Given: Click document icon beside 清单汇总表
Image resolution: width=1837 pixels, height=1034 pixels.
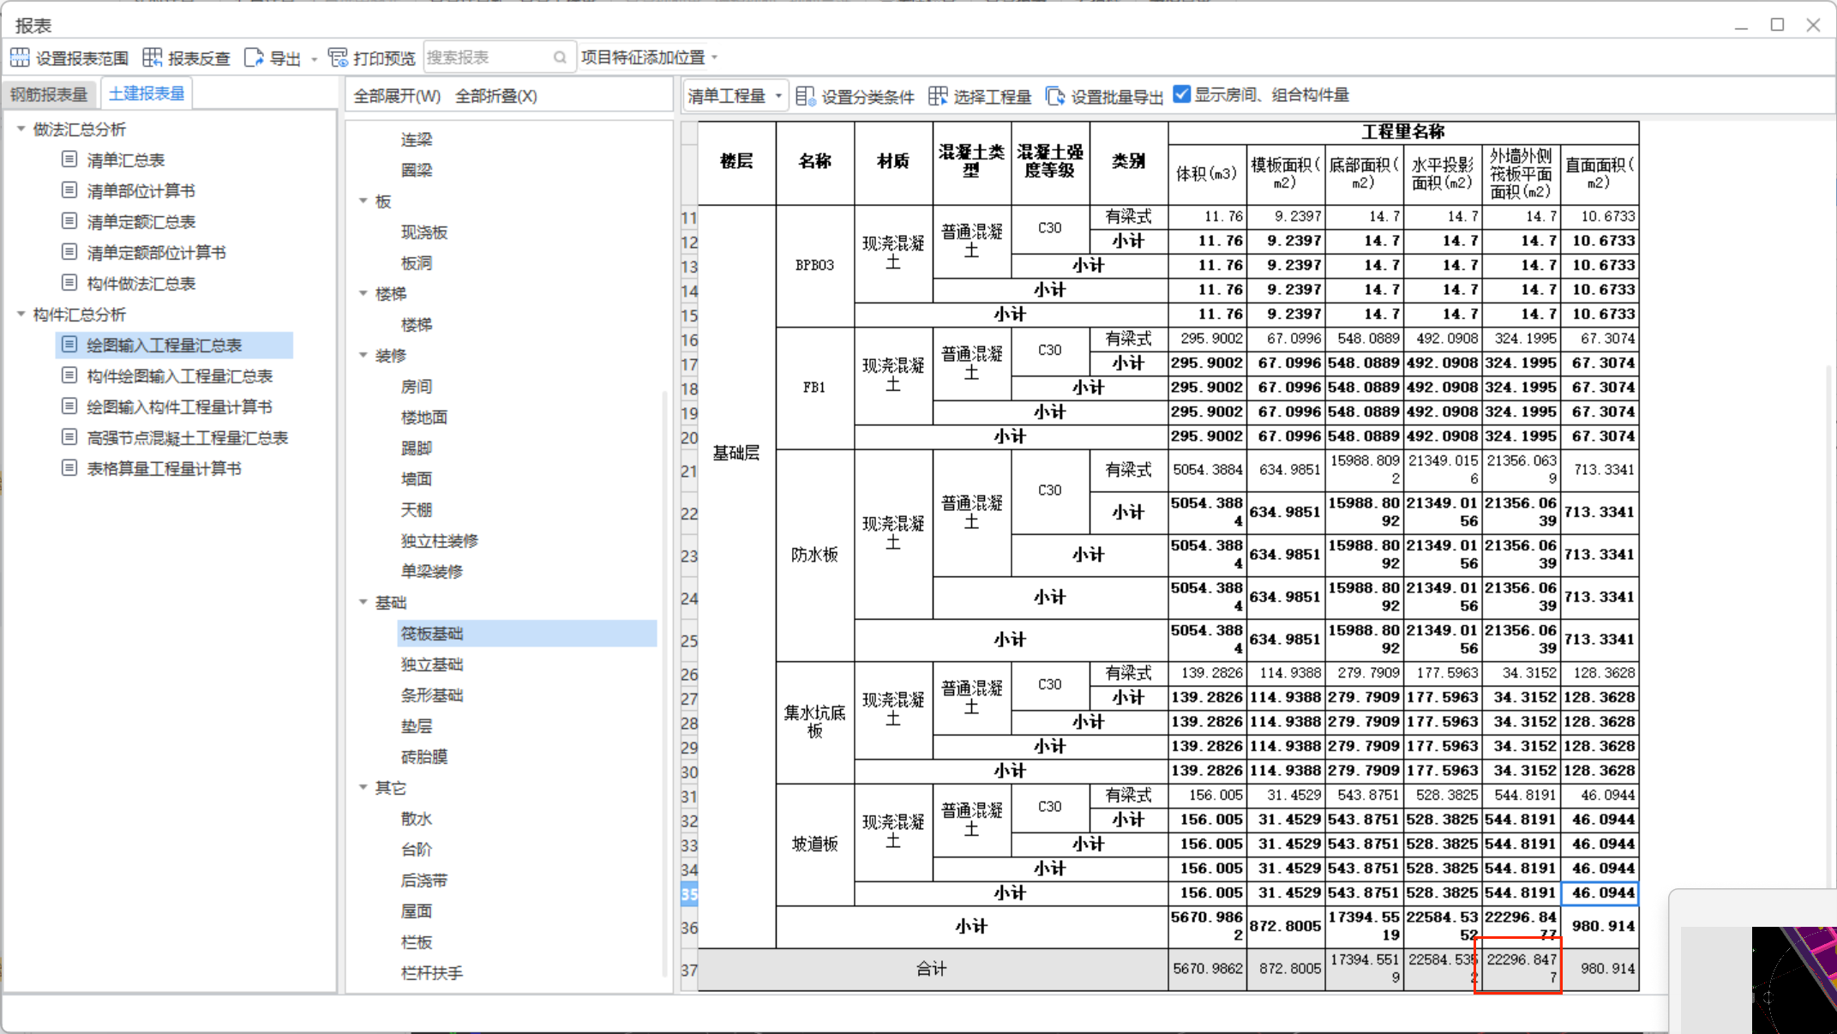Looking at the screenshot, I should tap(69, 159).
